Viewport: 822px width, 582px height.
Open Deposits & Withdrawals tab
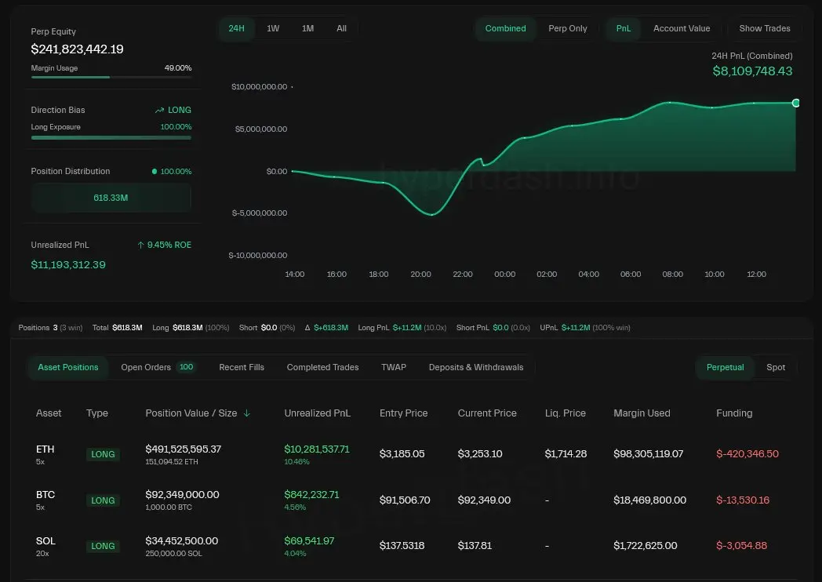coord(475,367)
